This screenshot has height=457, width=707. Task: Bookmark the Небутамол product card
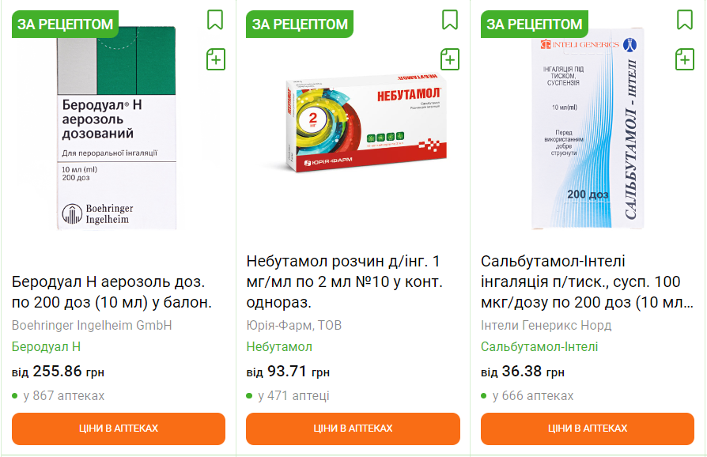point(450,19)
